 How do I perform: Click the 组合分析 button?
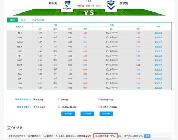(106, 114)
